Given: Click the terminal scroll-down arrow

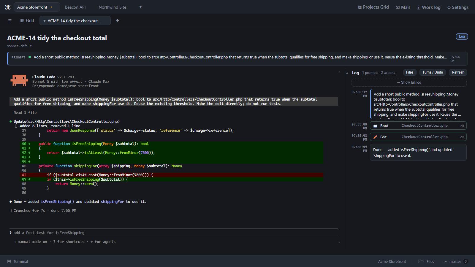Looking at the screenshot, I should tap(339, 242).
